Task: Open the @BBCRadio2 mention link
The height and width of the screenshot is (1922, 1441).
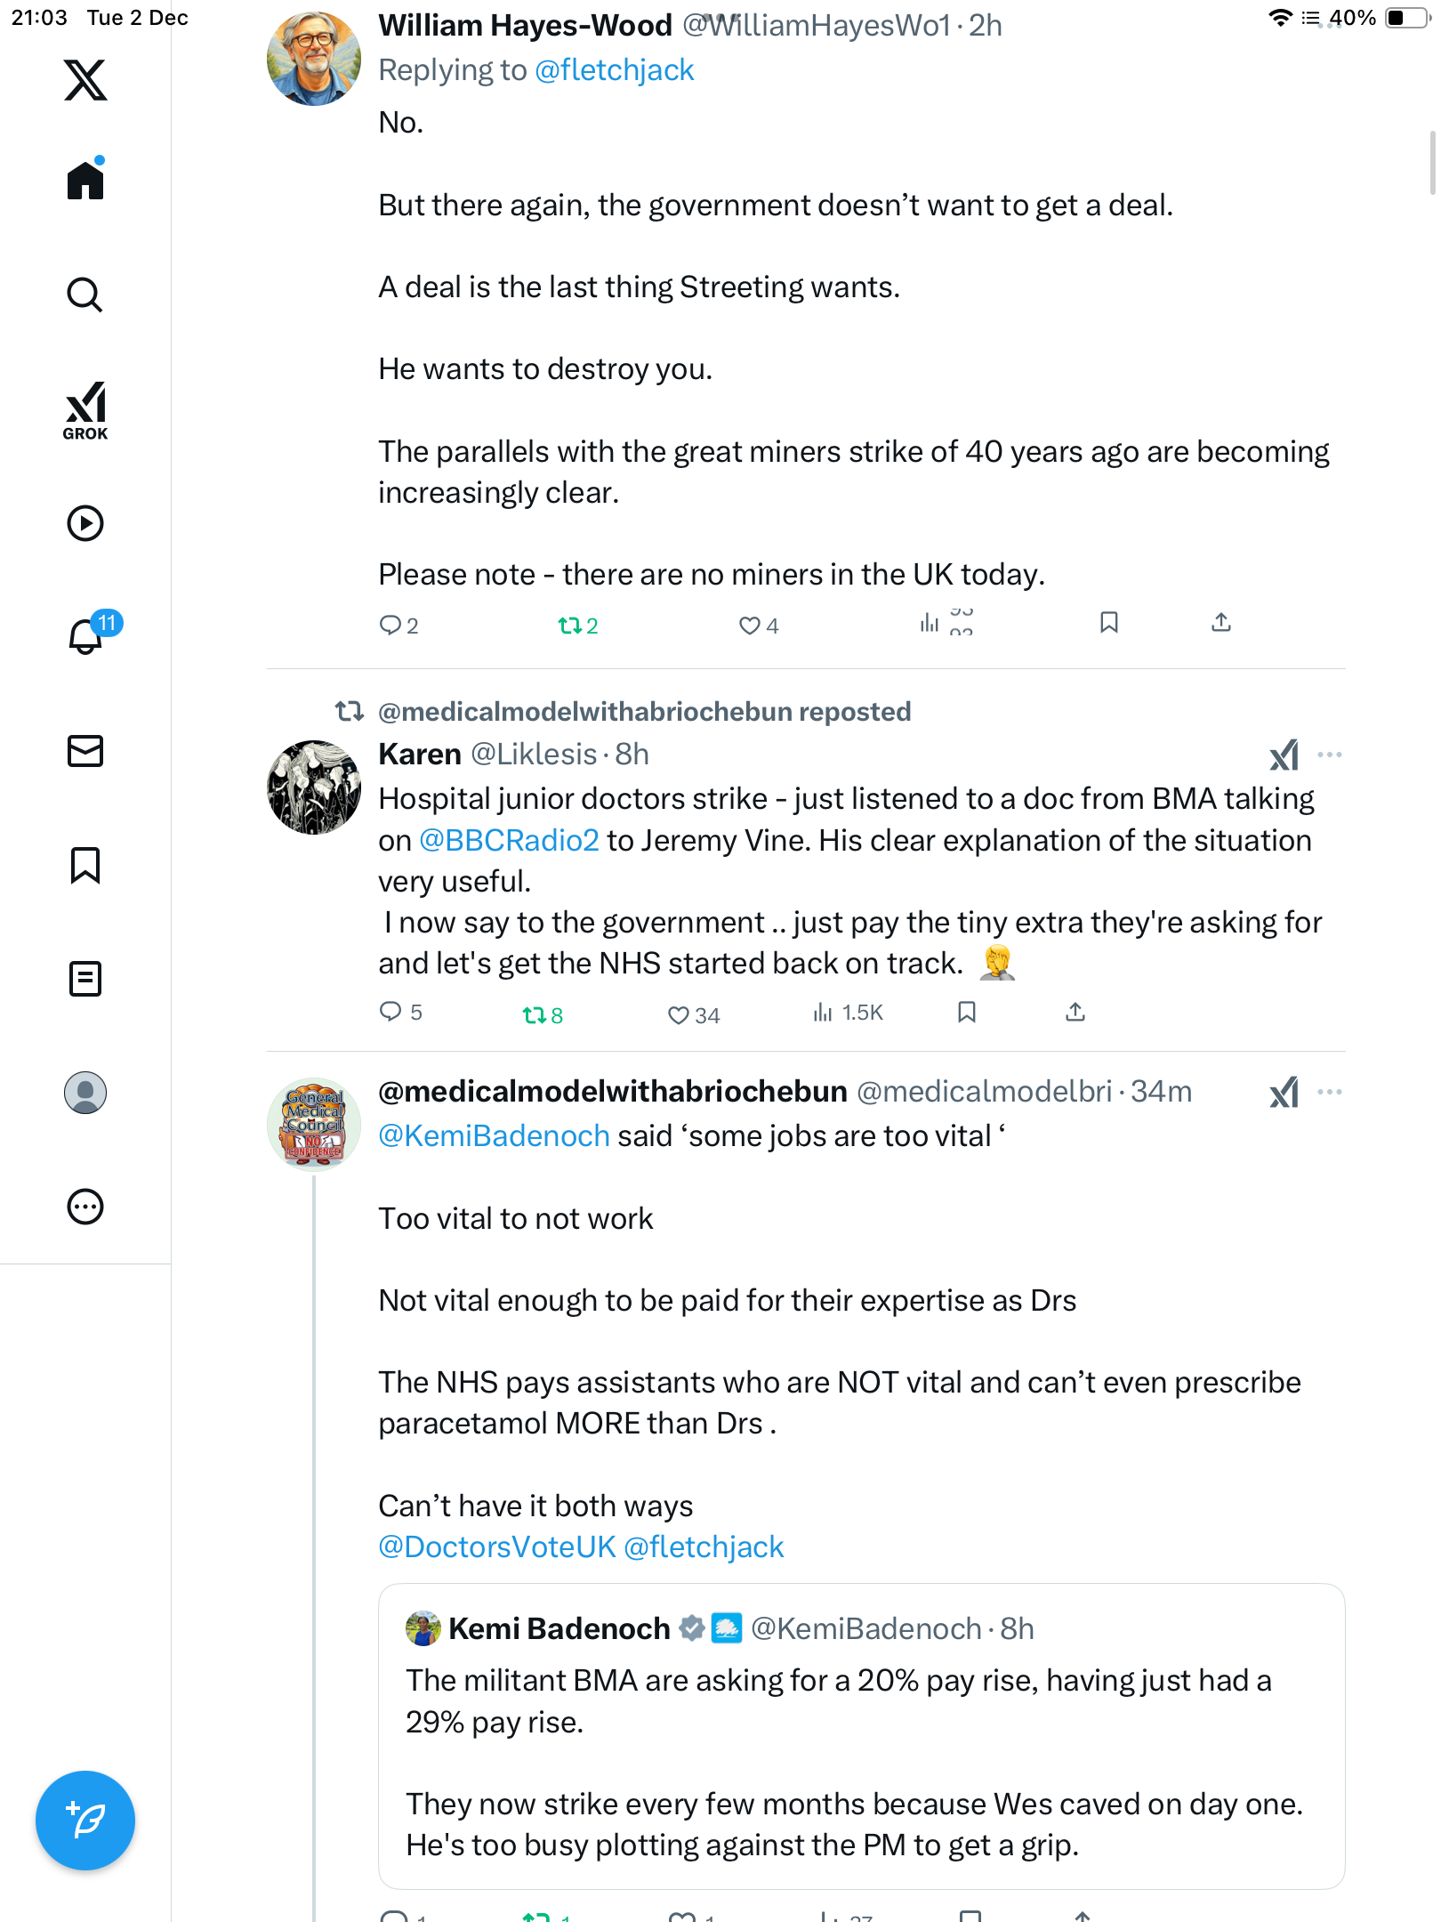Action: click(509, 841)
